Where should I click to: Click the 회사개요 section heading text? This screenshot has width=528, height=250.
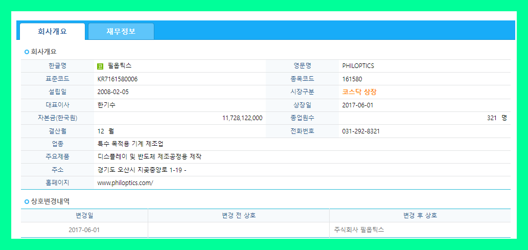click(43, 52)
